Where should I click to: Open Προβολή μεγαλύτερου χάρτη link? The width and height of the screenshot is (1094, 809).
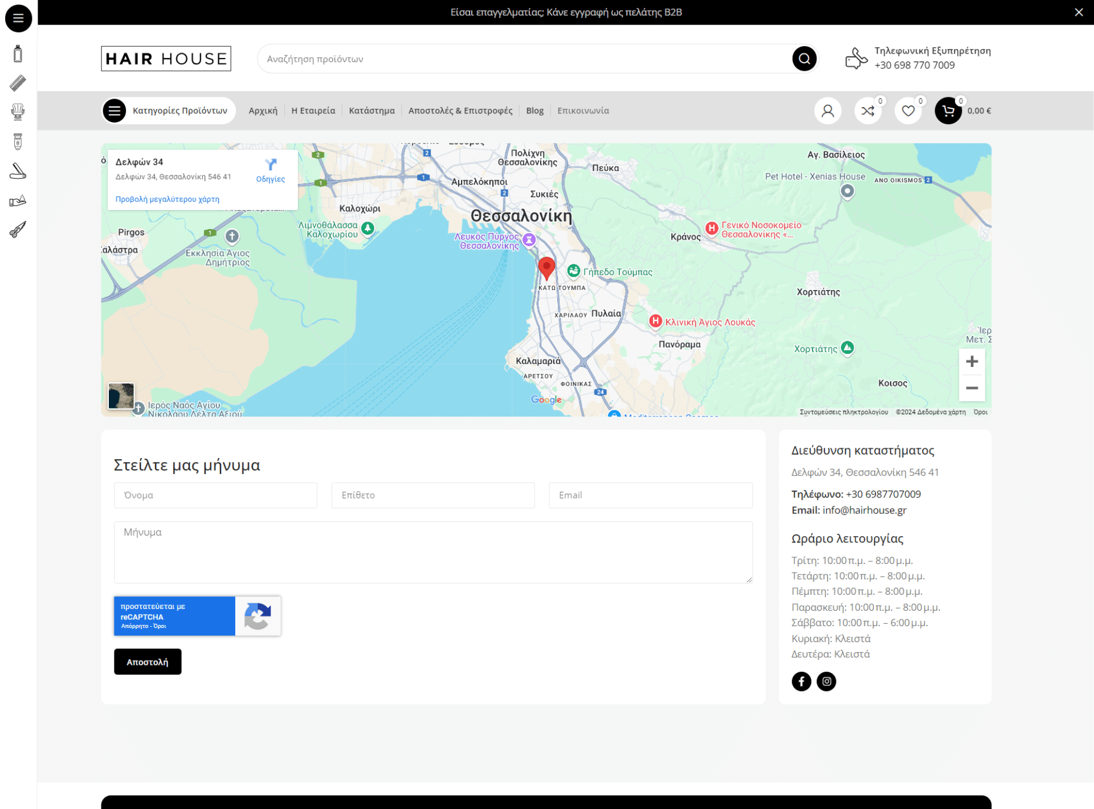[167, 199]
